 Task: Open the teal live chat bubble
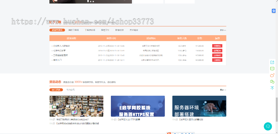[x=268, y=126]
